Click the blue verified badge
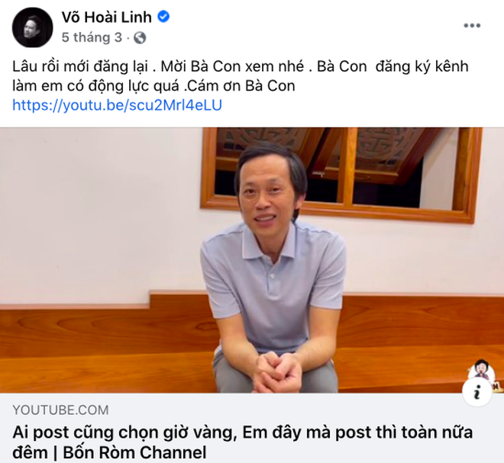 click(163, 16)
